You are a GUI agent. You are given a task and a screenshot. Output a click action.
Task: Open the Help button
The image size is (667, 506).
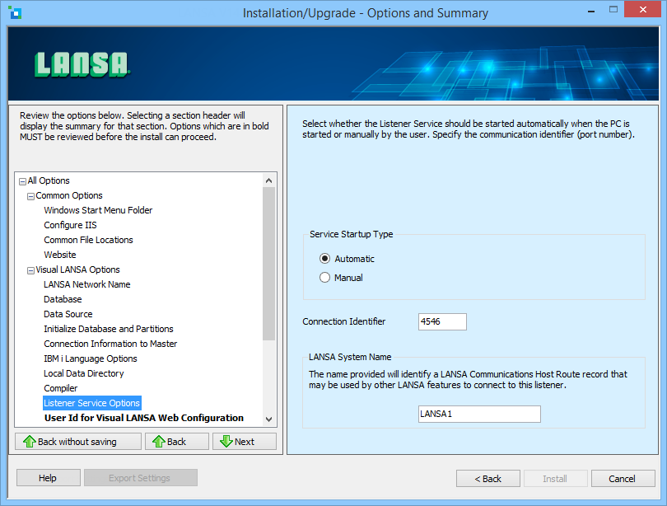tap(49, 478)
